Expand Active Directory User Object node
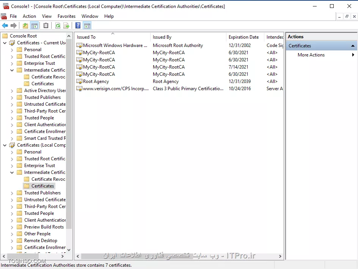Viewport: 358px width, 269px height. (x=12, y=91)
